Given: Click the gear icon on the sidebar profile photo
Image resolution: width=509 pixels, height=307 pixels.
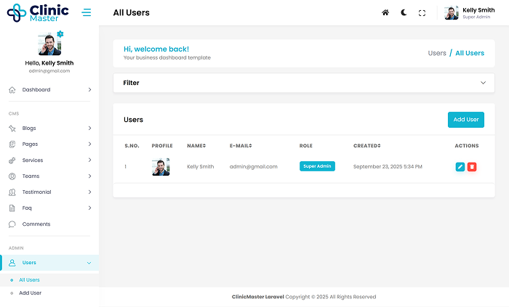Looking at the screenshot, I should click(60, 34).
